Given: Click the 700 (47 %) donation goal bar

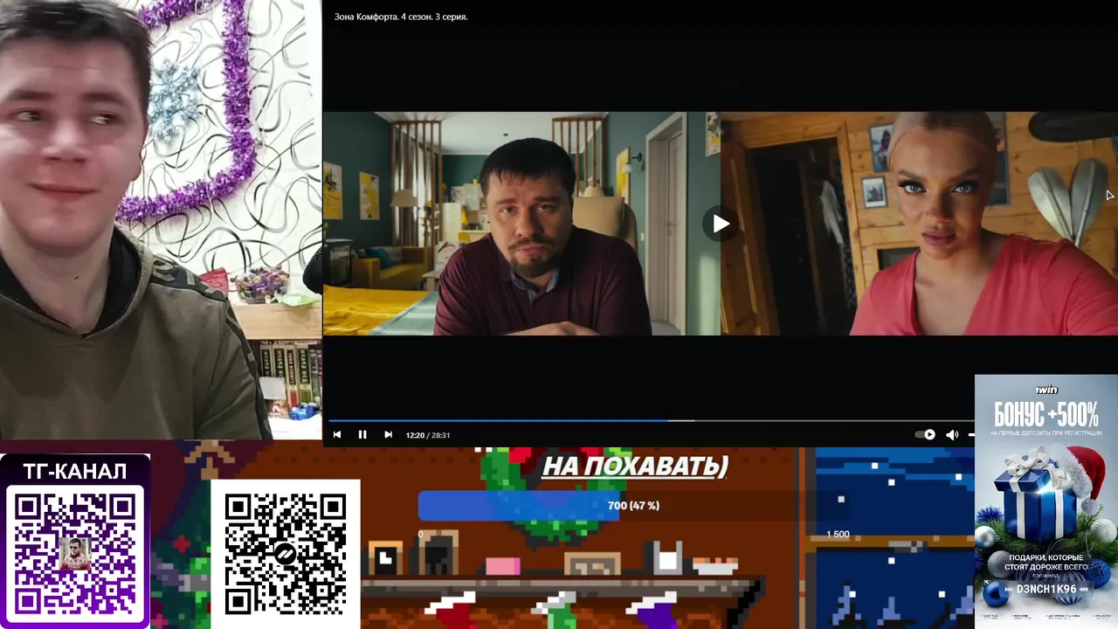Looking at the screenshot, I should coord(633,506).
